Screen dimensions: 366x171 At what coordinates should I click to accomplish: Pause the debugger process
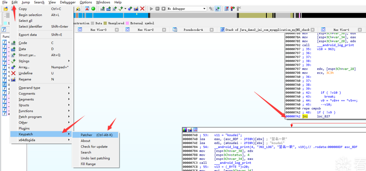coord(157,9)
